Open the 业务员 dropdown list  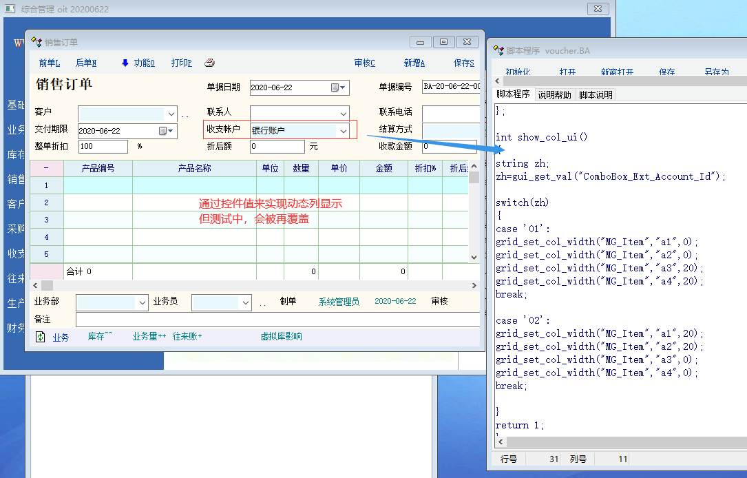[245, 302]
